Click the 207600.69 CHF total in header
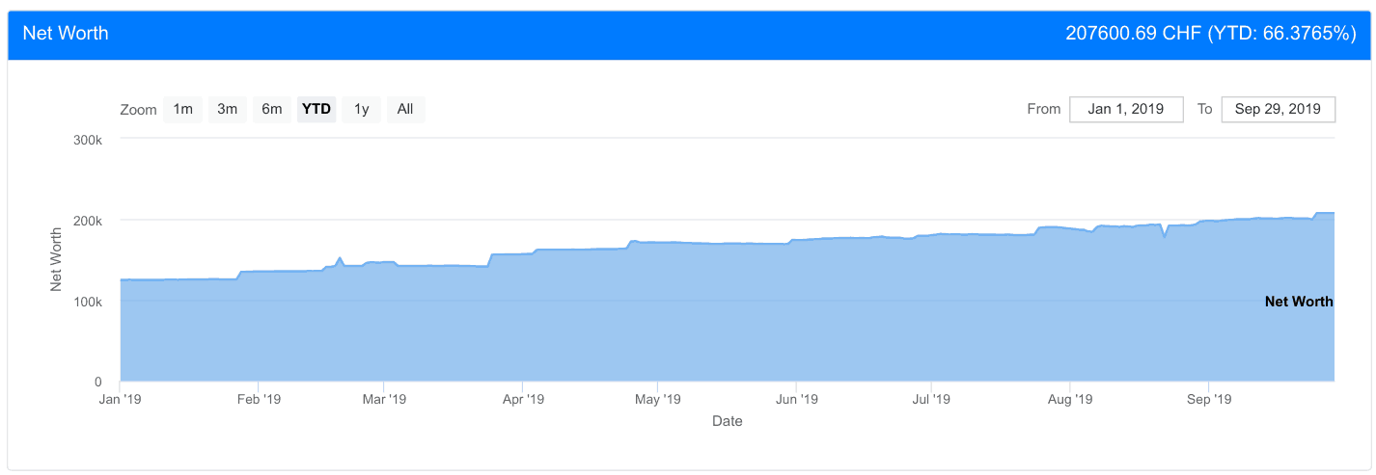The width and height of the screenshot is (1376, 475). (1134, 33)
